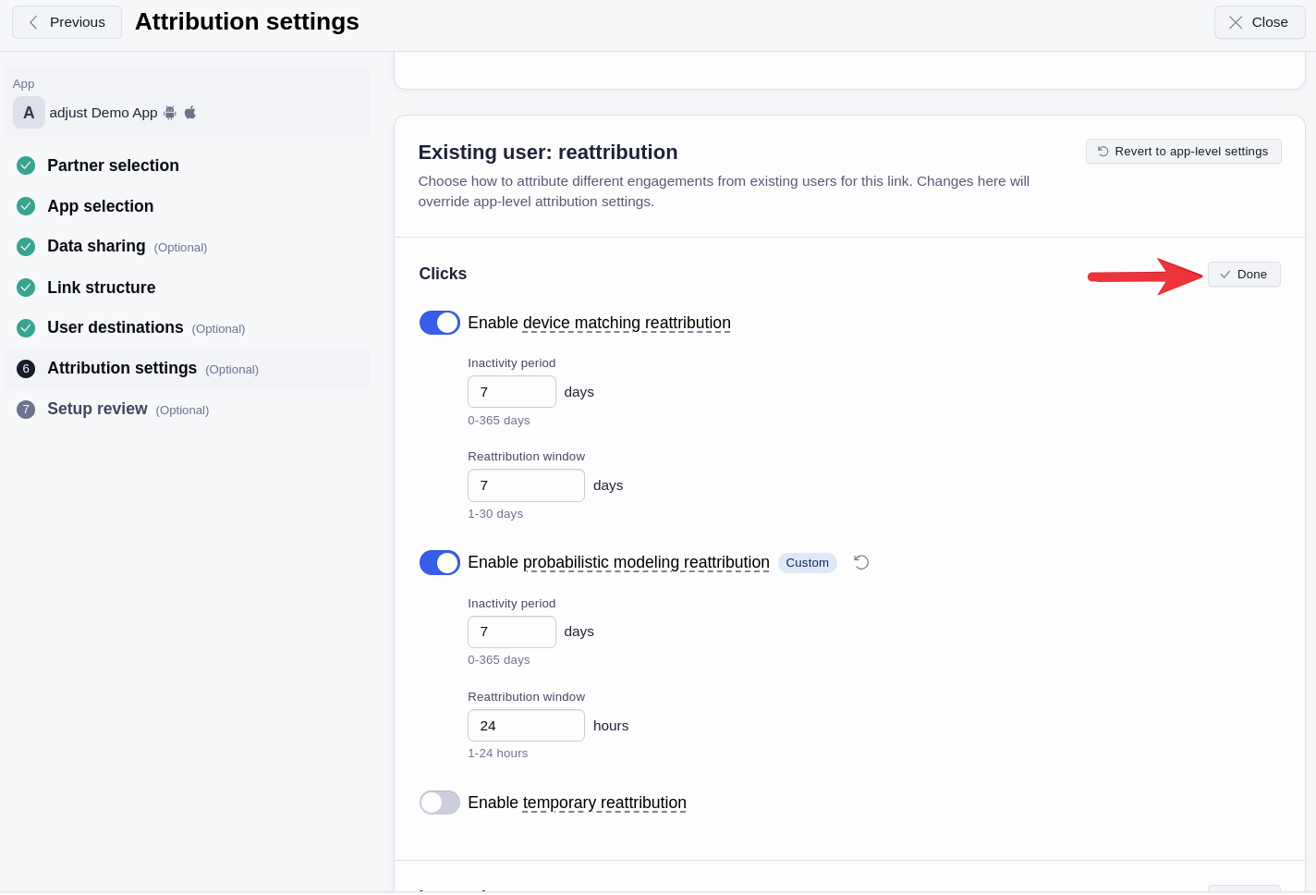Click the Apple icon next to adjust Demo App
Screen dimensions: 1316x895
click(x=190, y=112)
